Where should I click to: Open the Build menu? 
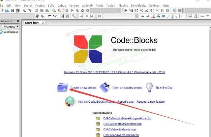coord(51,6)
